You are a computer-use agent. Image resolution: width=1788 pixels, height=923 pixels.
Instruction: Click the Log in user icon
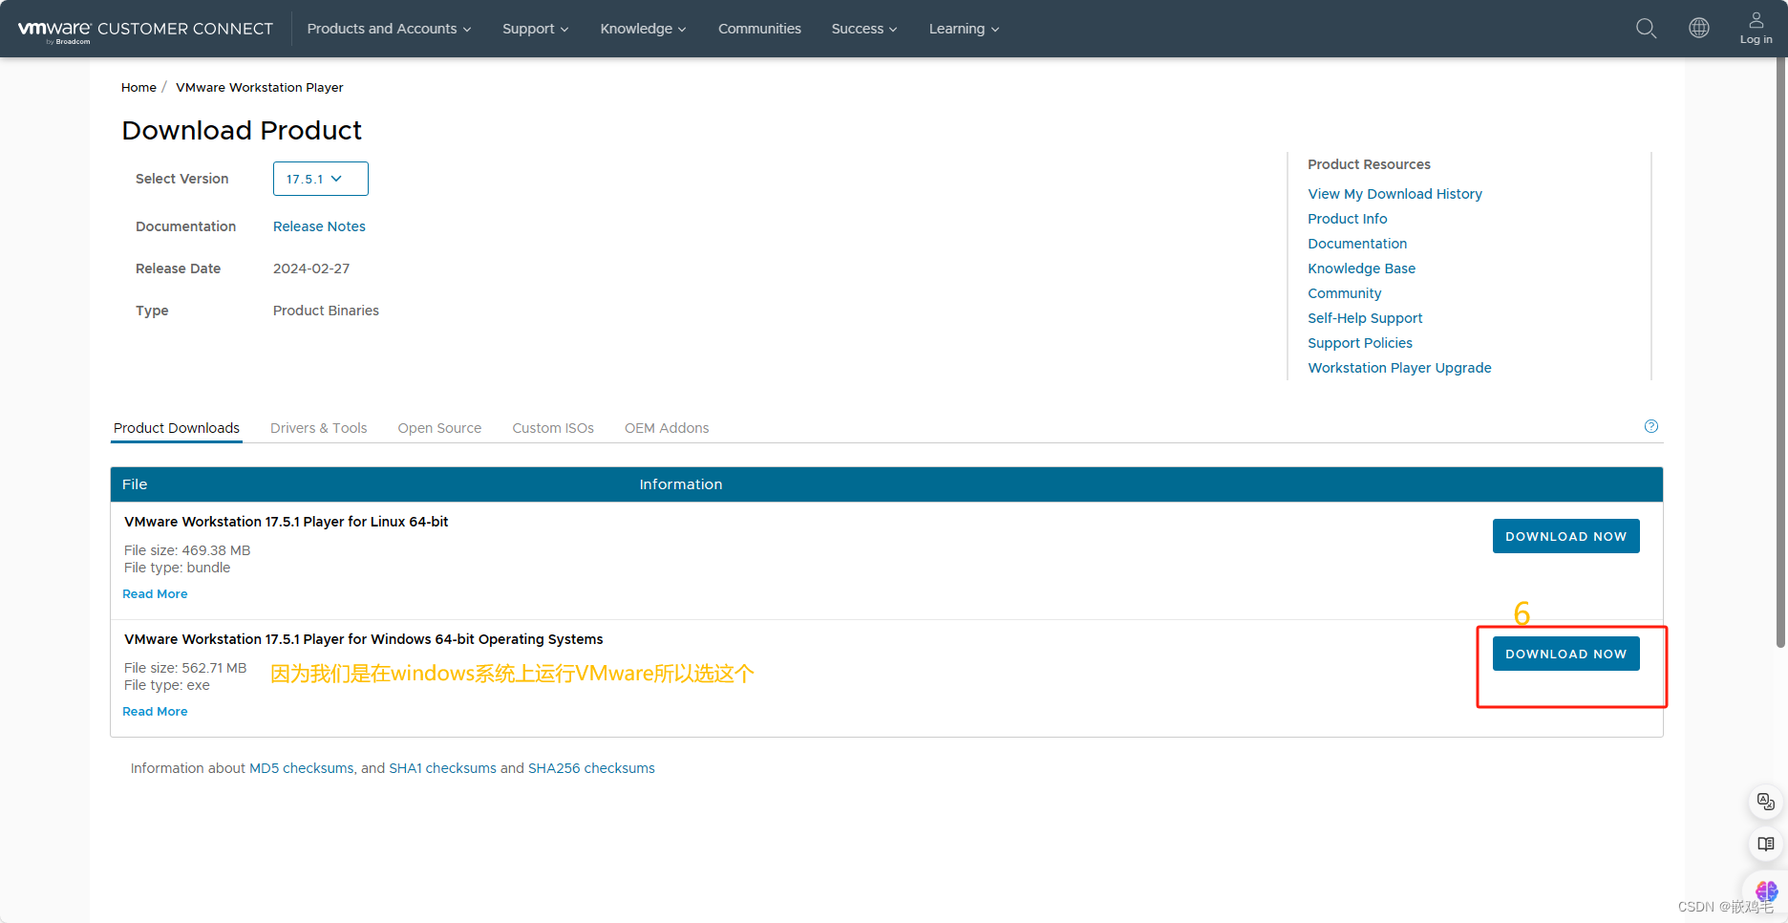1756,28
